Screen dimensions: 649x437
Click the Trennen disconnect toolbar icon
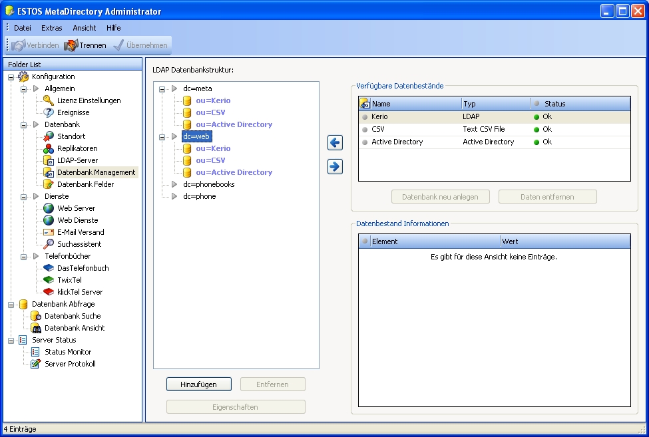click(71, 45)
